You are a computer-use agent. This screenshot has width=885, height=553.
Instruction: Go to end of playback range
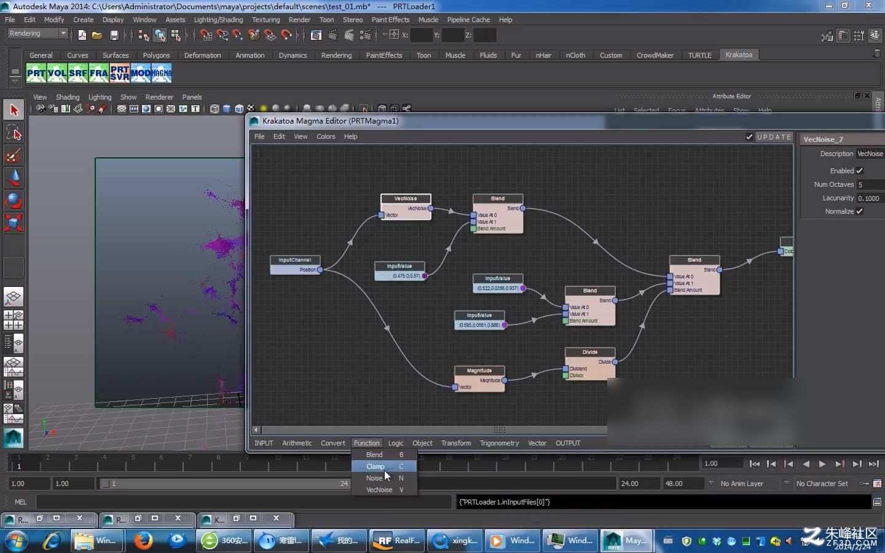coord(873,464)
